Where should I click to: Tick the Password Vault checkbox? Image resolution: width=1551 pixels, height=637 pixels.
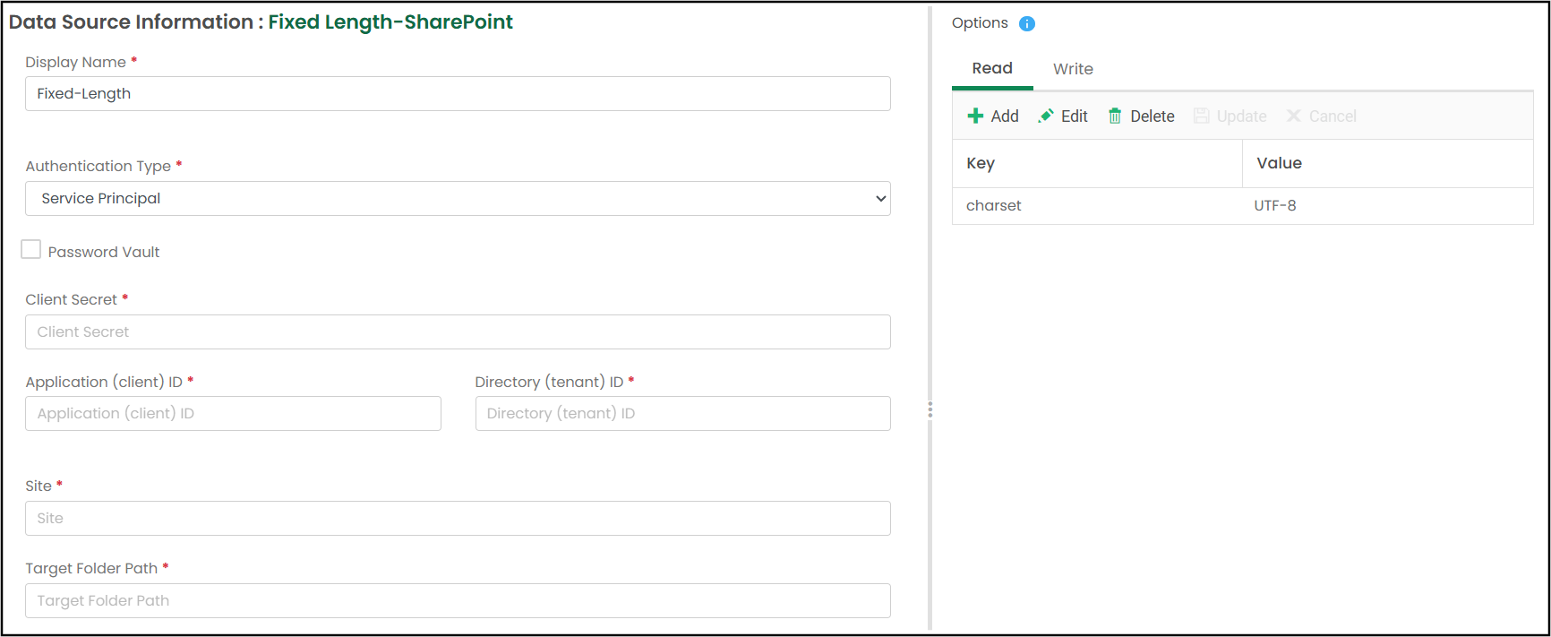(x=31, y=250)
